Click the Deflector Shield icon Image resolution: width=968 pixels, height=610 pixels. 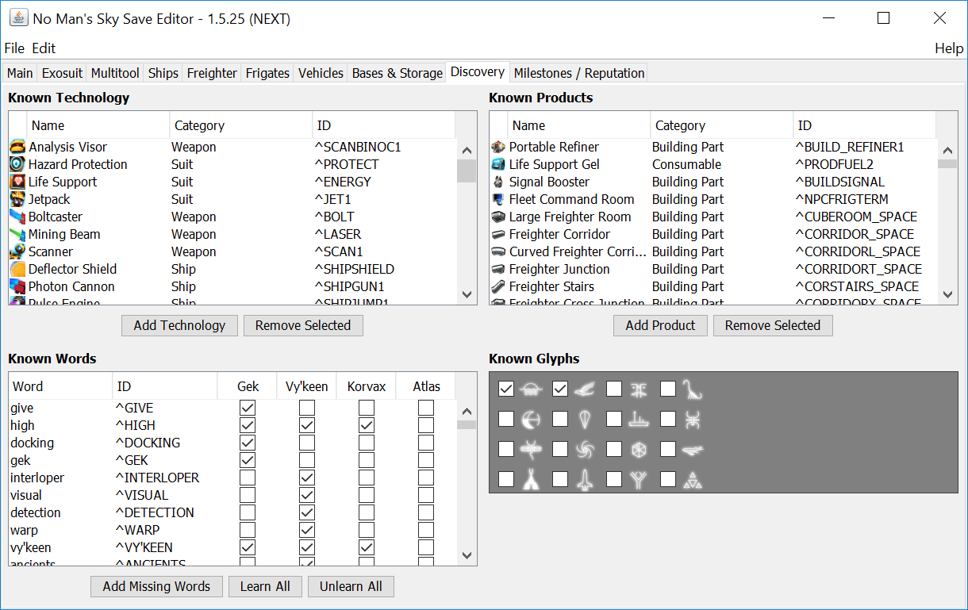pyautogui.click(x=17, y=269)
